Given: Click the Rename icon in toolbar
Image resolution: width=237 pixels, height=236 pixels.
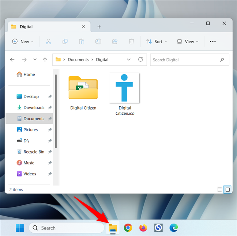Looking at the screenshot, I should click(x=98, y=42).
